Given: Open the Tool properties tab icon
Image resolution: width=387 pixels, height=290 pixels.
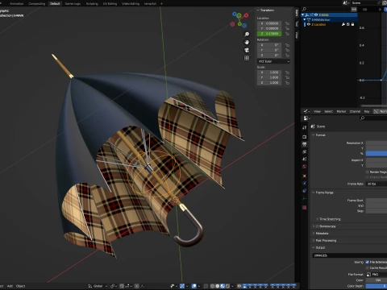Looking at the screenshot, I should tap(305, 127).
